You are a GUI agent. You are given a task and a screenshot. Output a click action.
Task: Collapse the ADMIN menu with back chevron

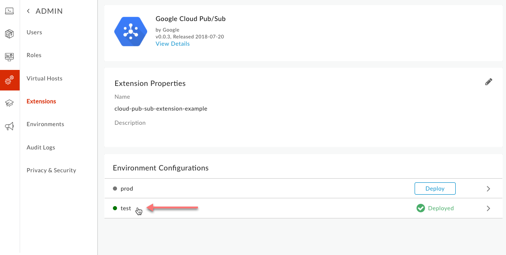tap(28, 11)
